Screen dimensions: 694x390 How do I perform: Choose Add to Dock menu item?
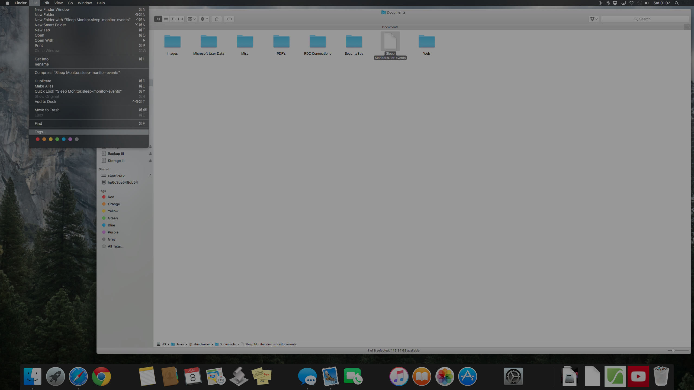click(x=89, y=102)
